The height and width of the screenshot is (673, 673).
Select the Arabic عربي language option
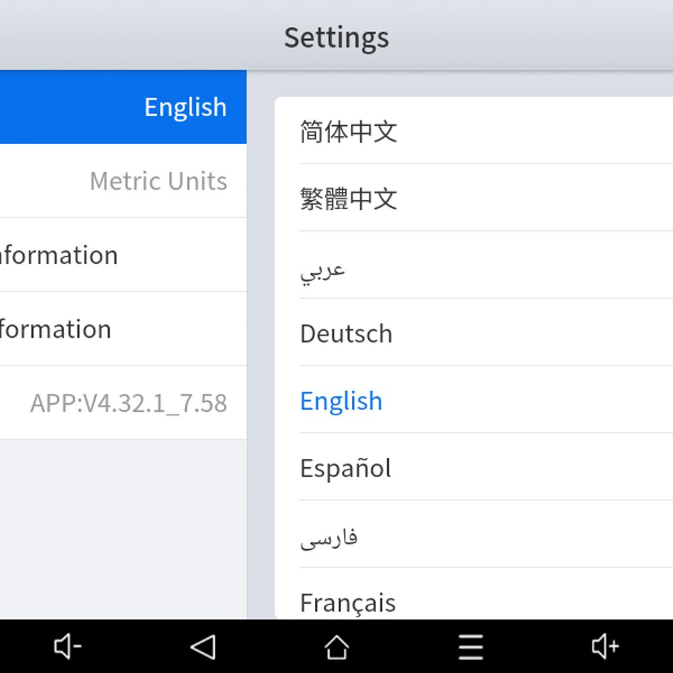tap(323, 268)
